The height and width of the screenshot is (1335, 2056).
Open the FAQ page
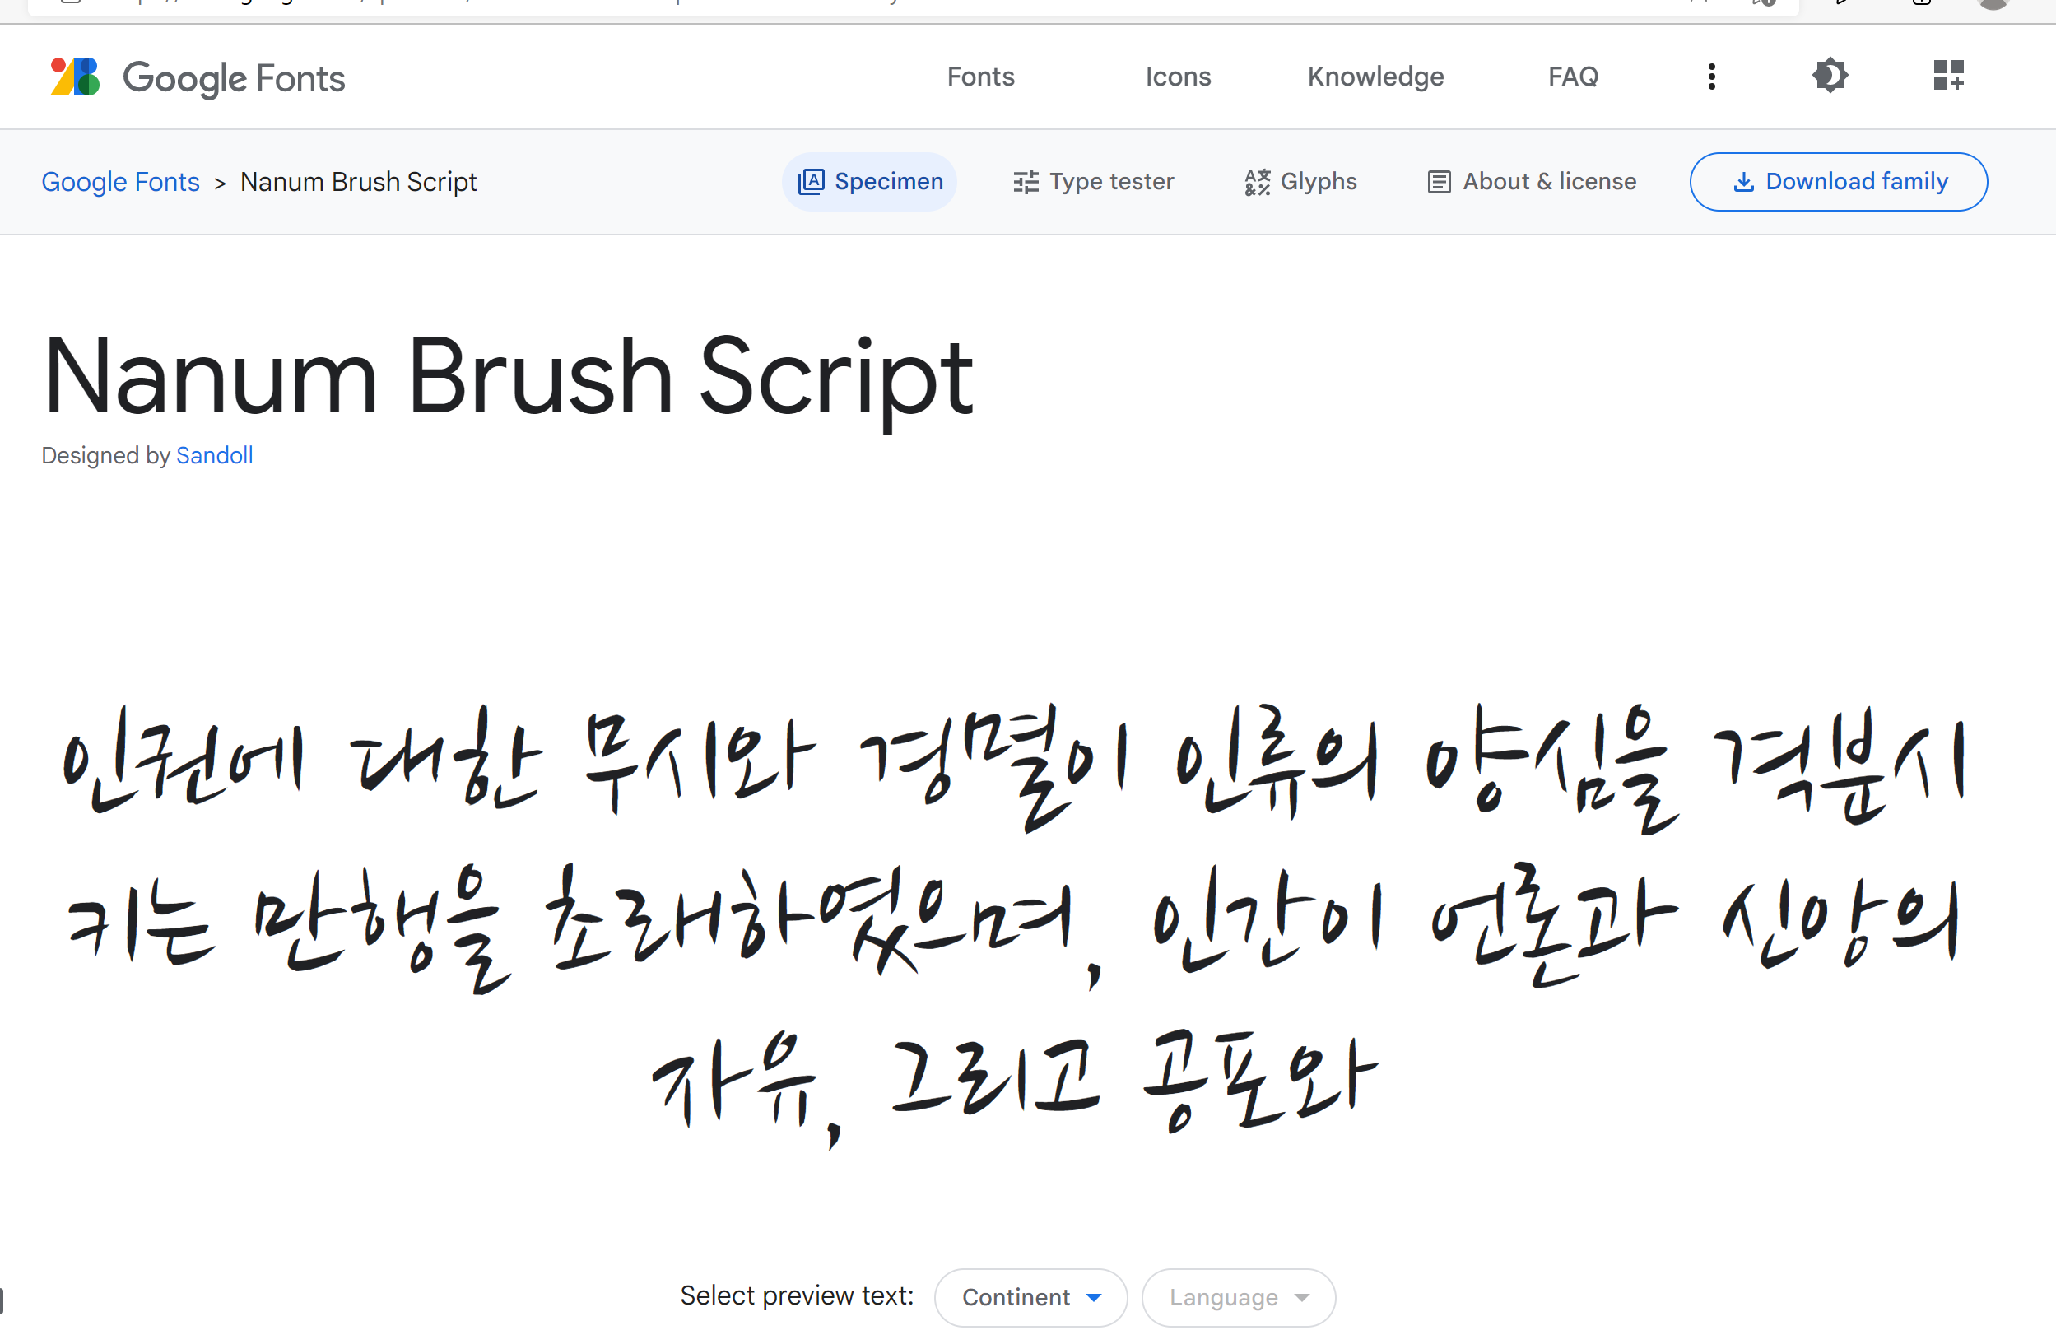tap(1573, 77)
